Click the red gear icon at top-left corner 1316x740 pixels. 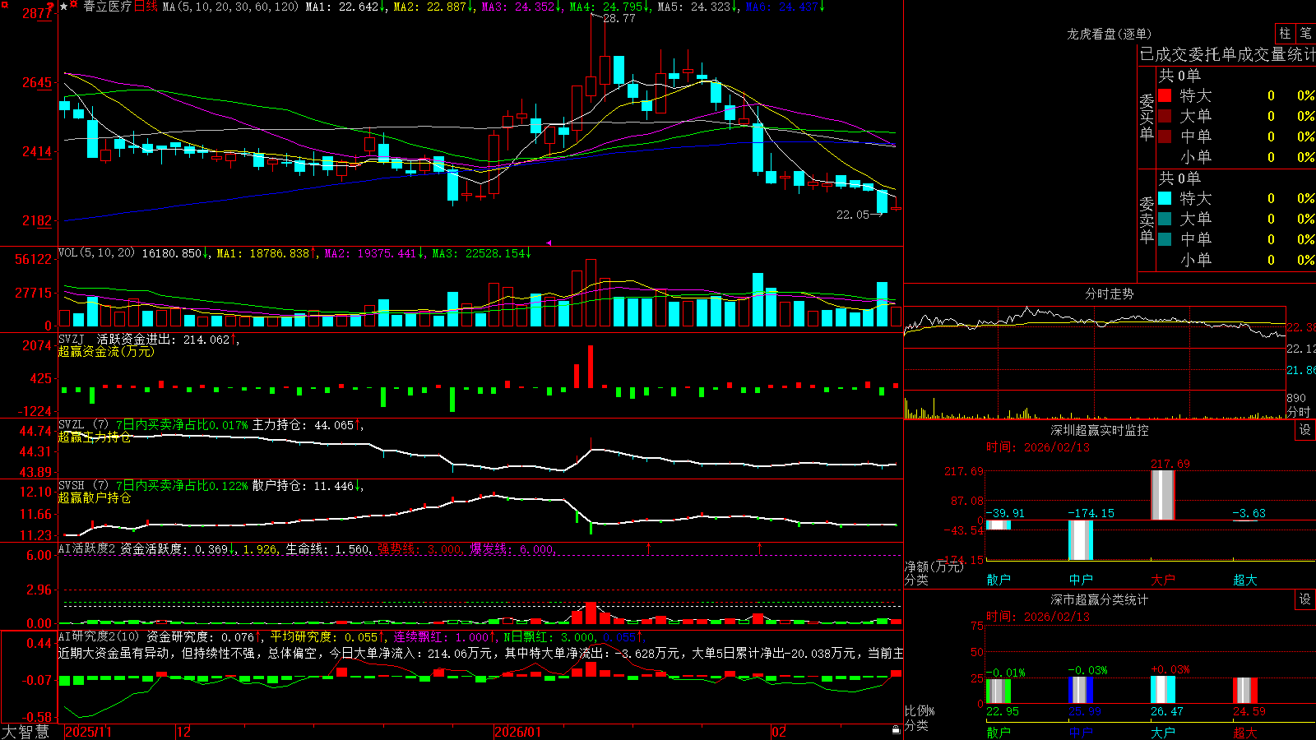(5, 5)
